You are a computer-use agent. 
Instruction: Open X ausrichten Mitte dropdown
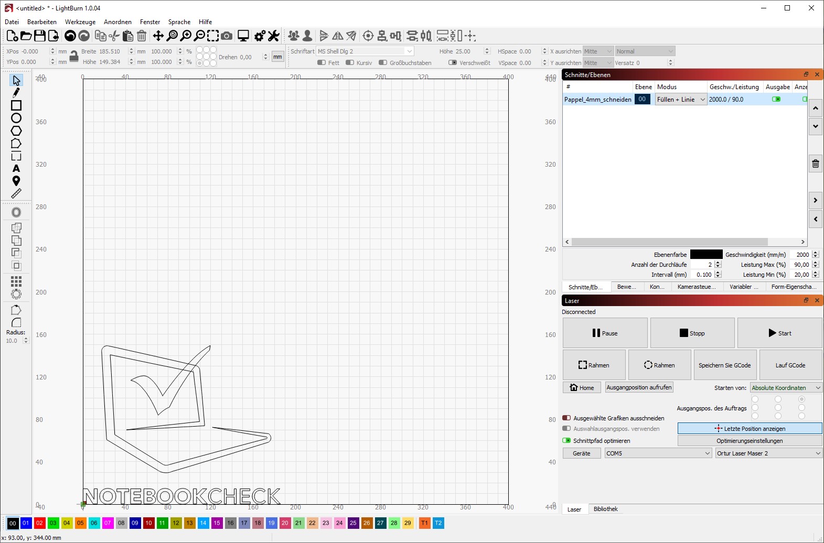click(598, 51)
